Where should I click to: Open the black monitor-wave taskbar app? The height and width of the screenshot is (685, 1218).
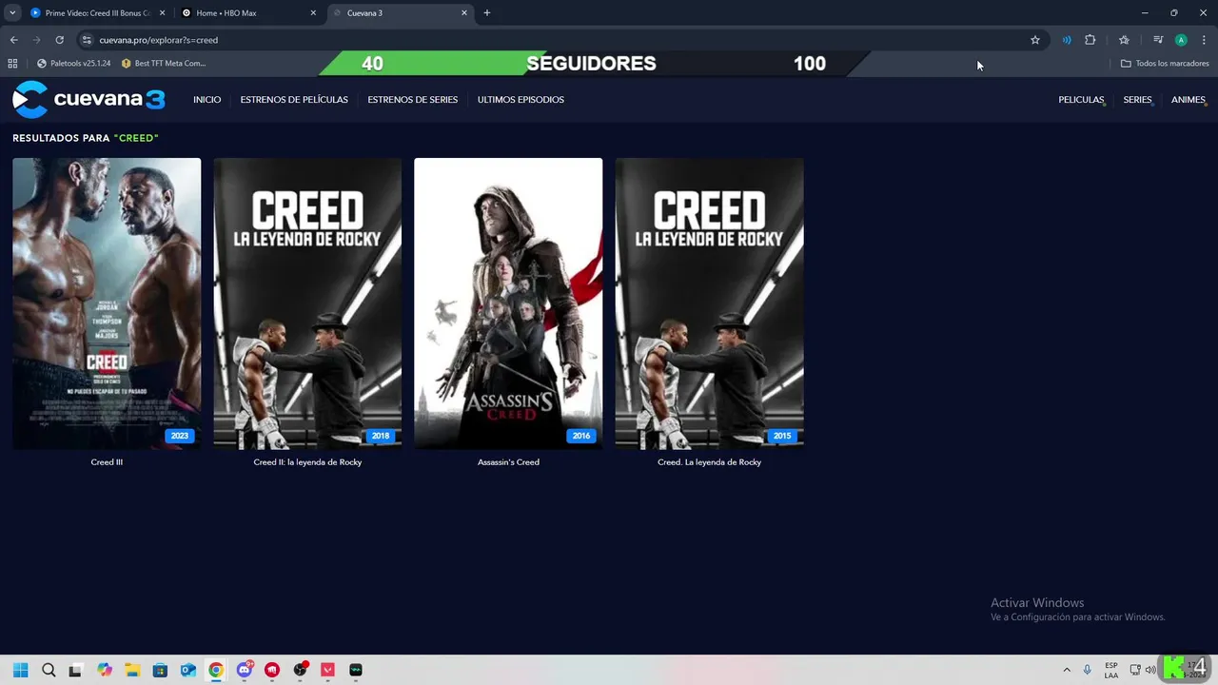tap(356, 670)
